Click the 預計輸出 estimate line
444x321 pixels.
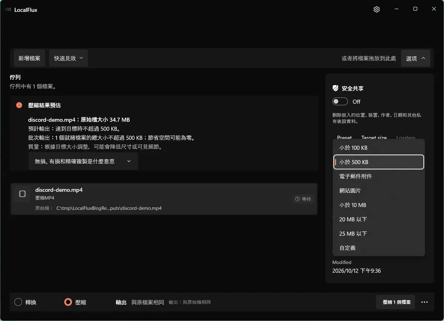point(74,129)
